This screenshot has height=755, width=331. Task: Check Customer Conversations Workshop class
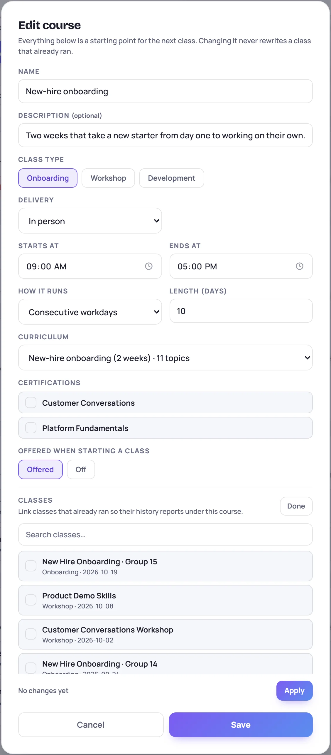31,634
